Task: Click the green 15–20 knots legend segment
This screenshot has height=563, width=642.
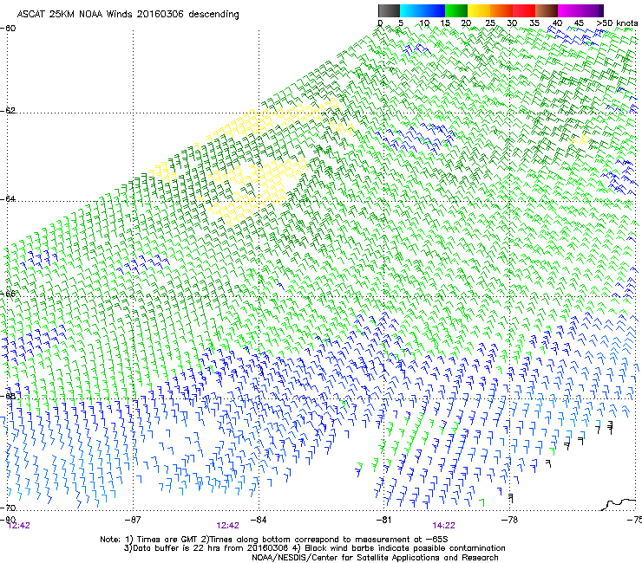Action: pos(456,10)
